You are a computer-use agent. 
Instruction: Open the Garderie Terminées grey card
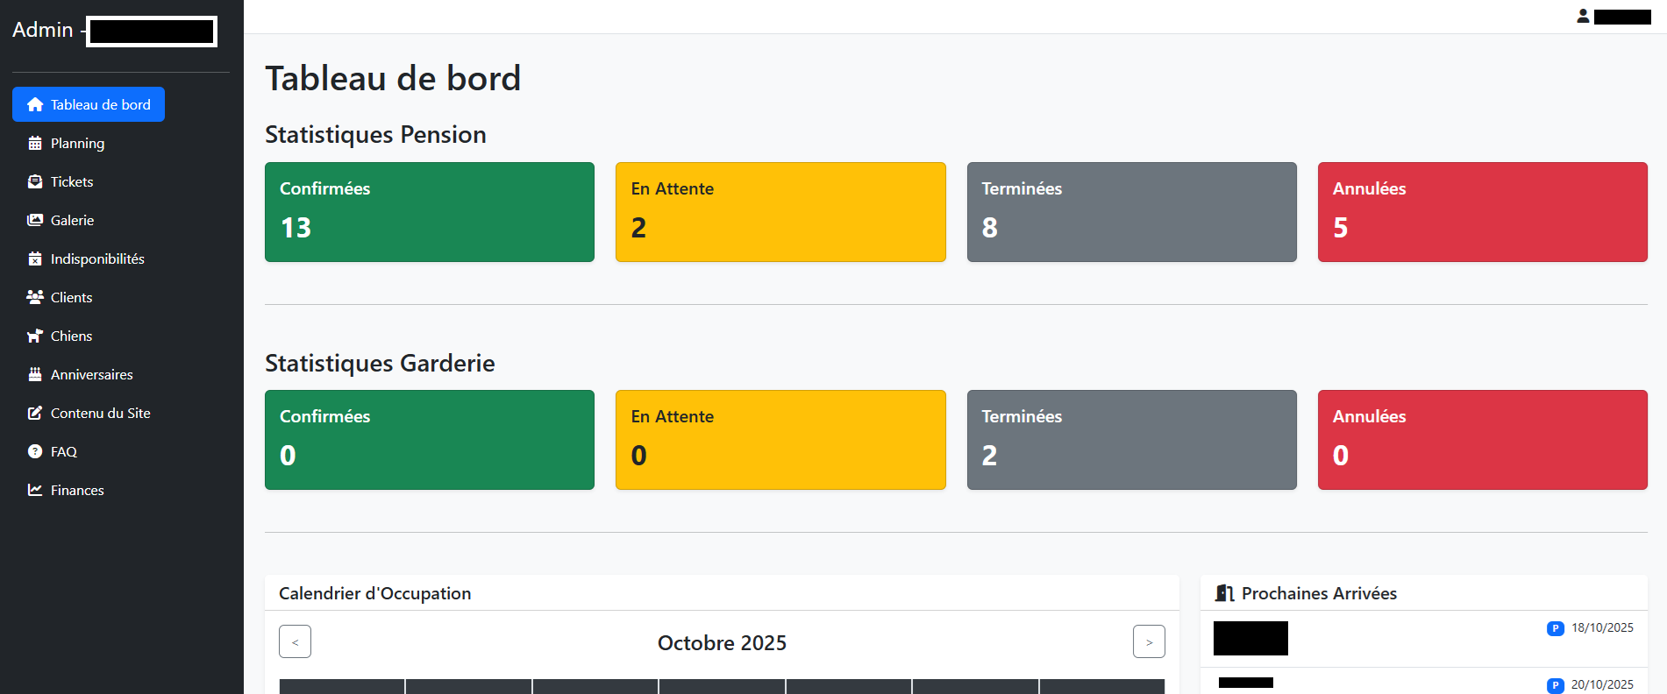pyautogui.click(x=1131, y=440)
